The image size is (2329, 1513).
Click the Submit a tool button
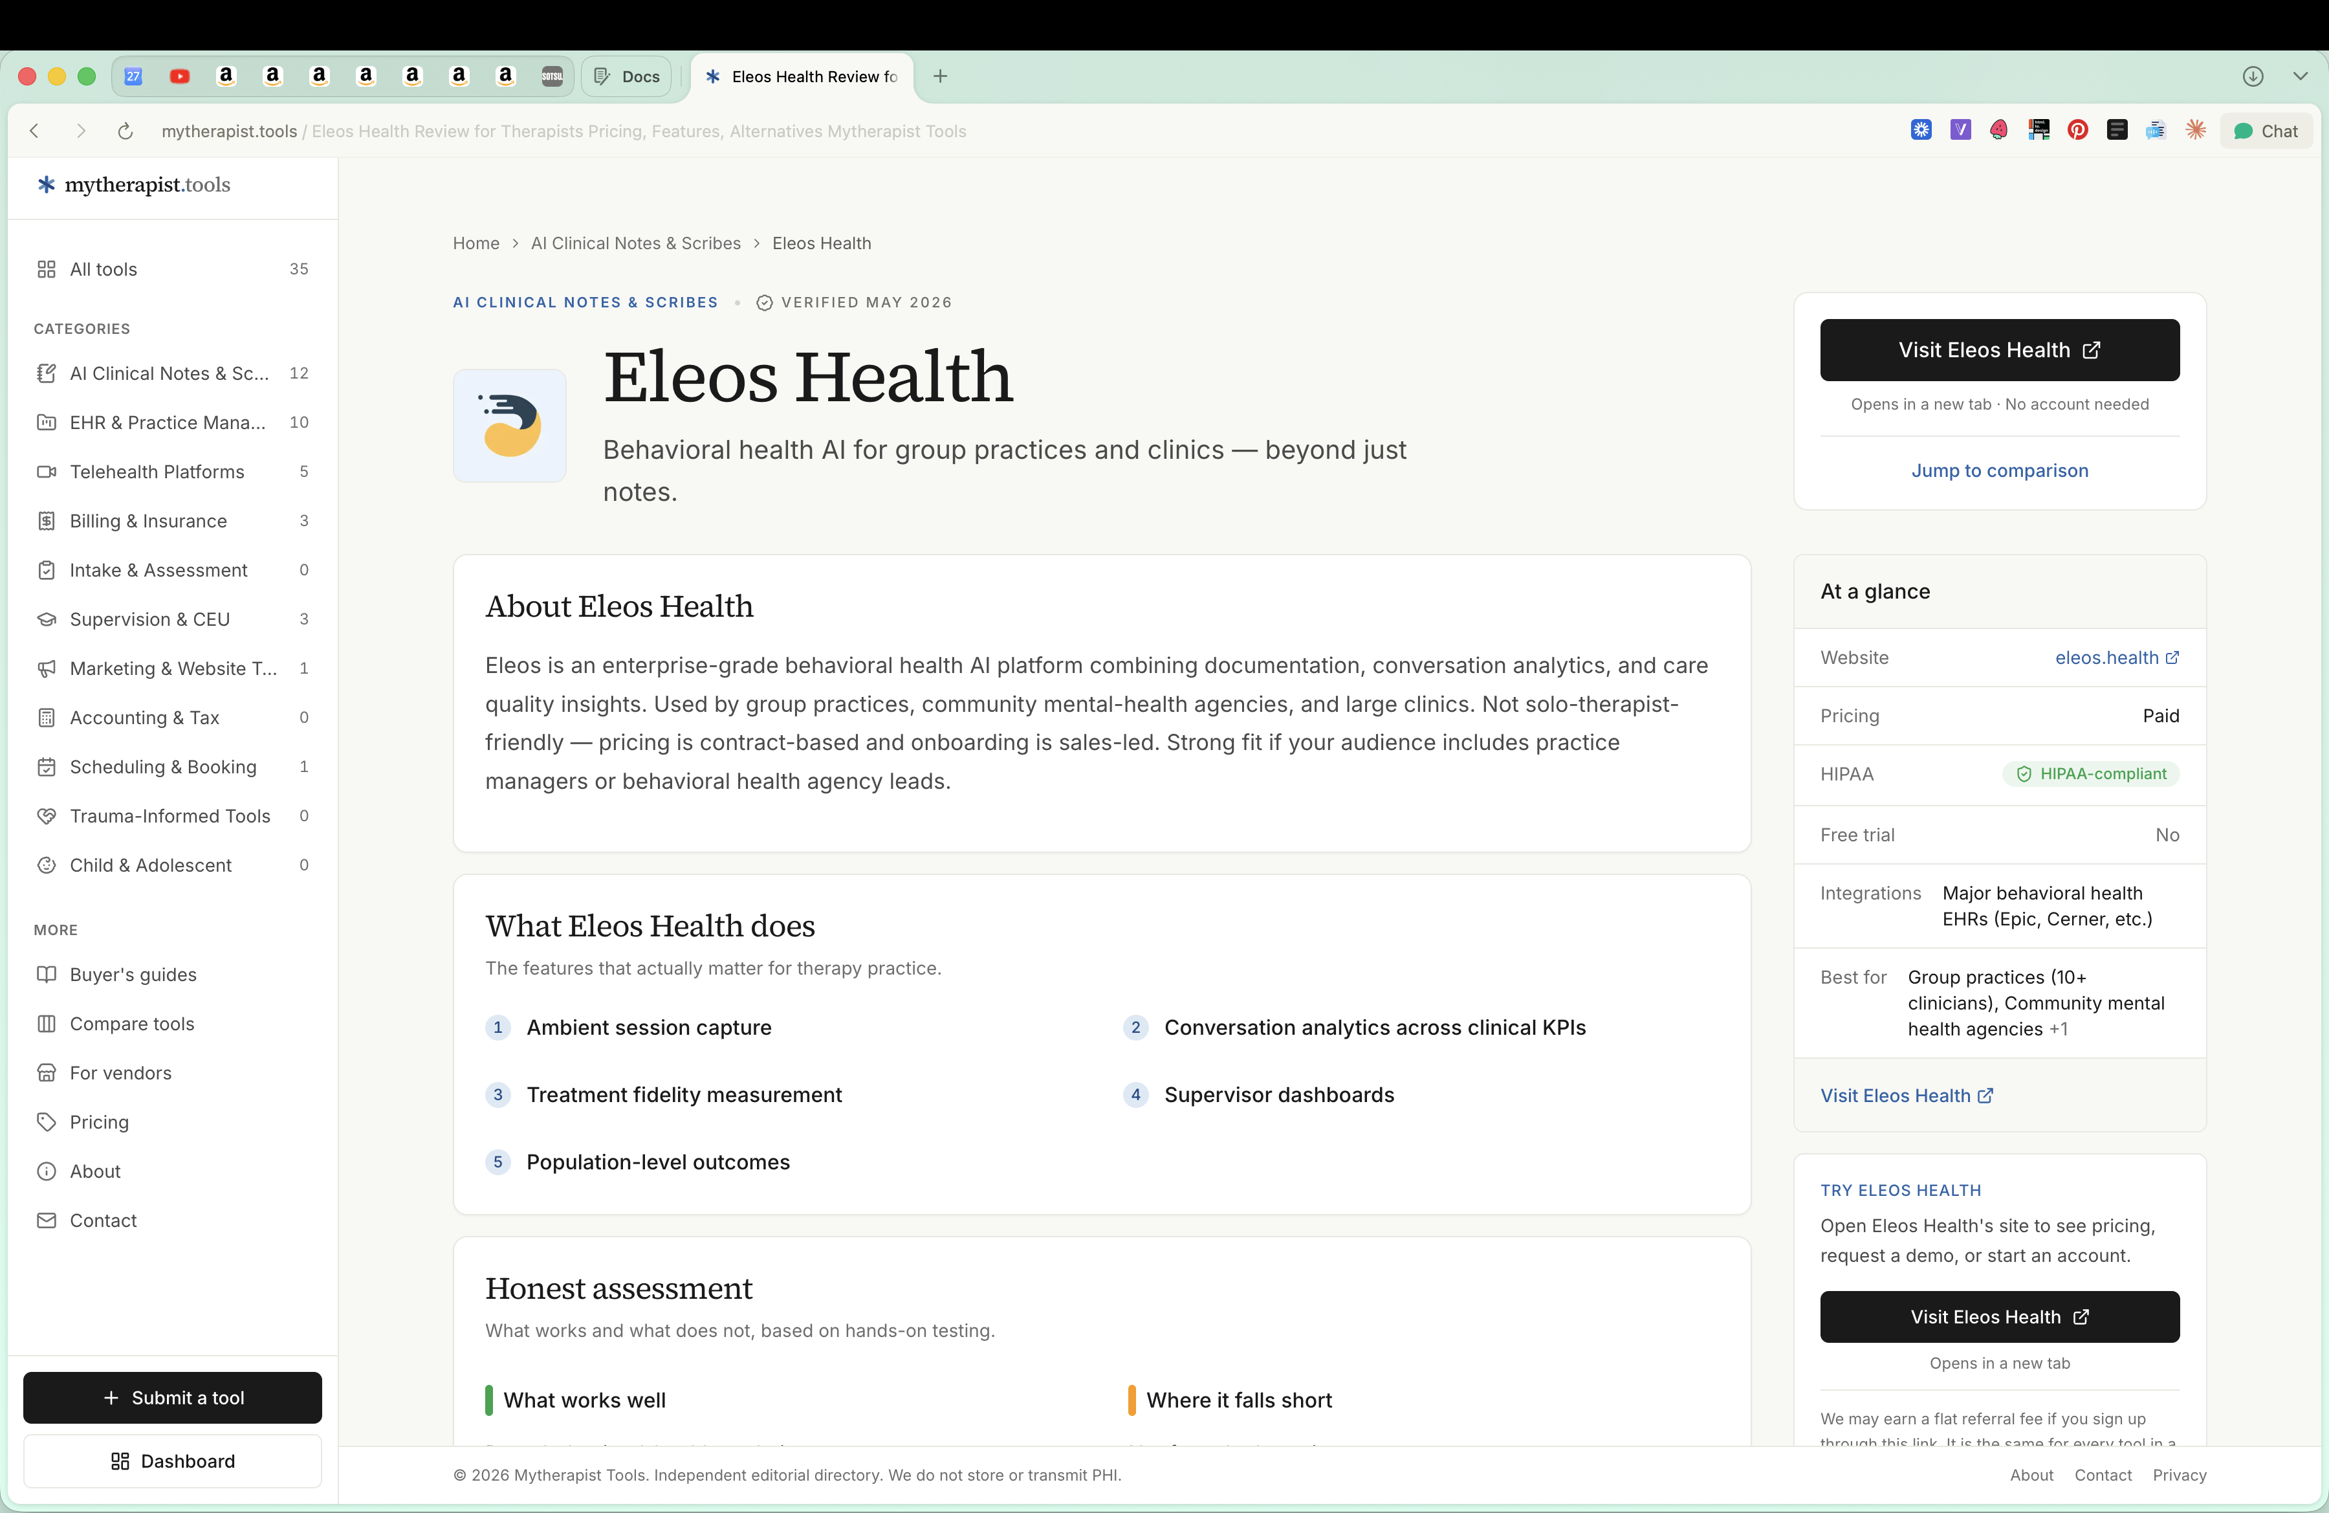[x=173, y=1398]
